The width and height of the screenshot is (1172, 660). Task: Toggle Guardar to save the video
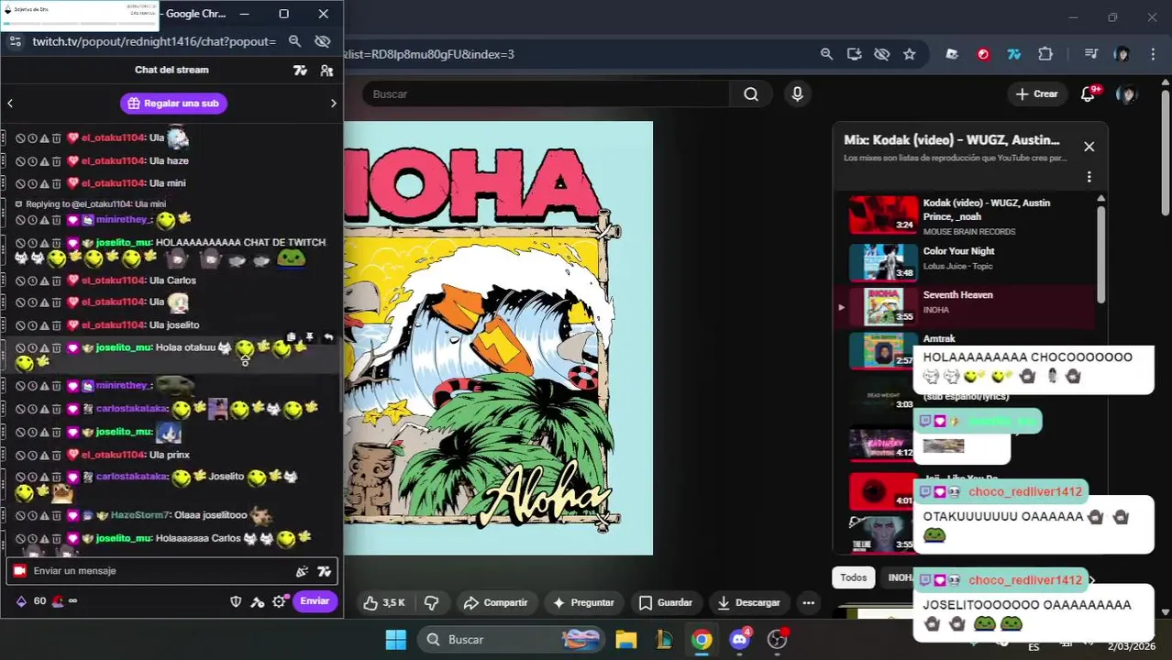click(665, 603)
